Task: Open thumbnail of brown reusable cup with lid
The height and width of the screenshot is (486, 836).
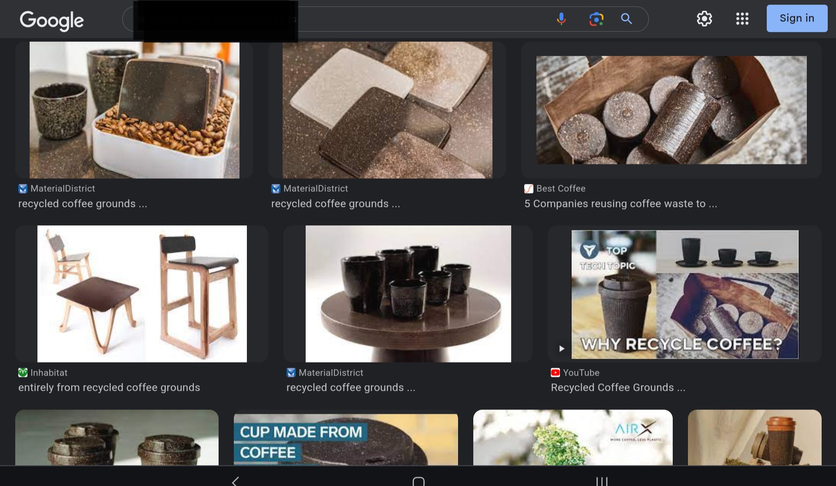Action: point(755,438)
